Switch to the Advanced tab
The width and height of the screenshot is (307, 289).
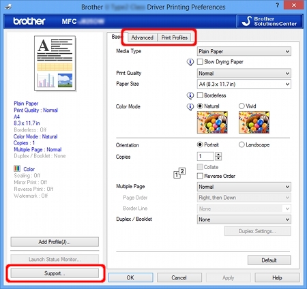tap(143, 37)
